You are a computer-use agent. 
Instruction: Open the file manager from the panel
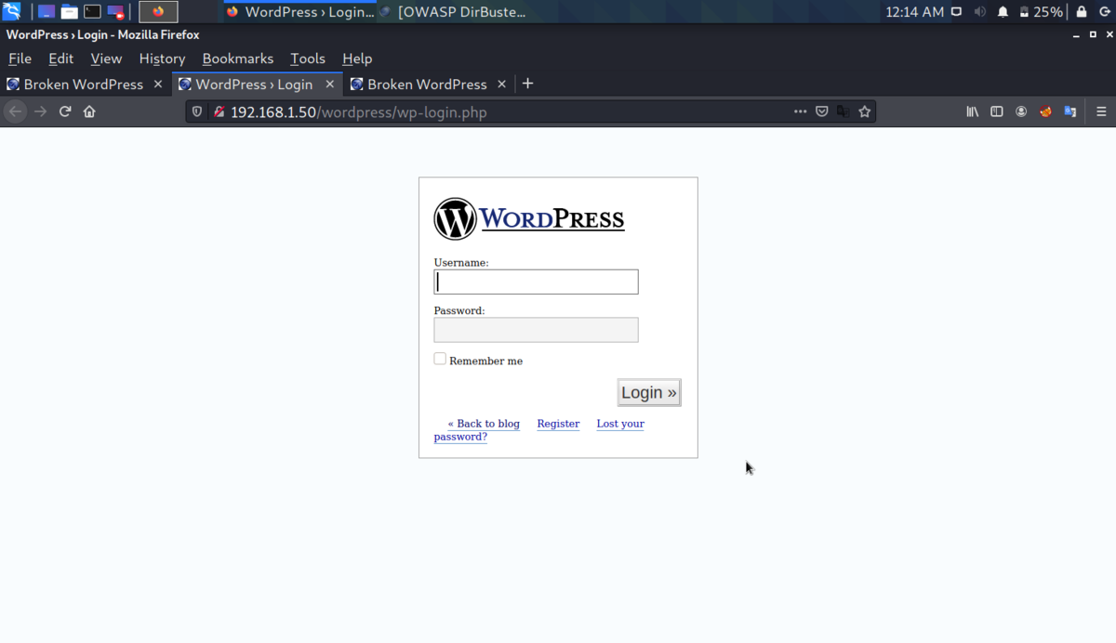coord(70,12)
